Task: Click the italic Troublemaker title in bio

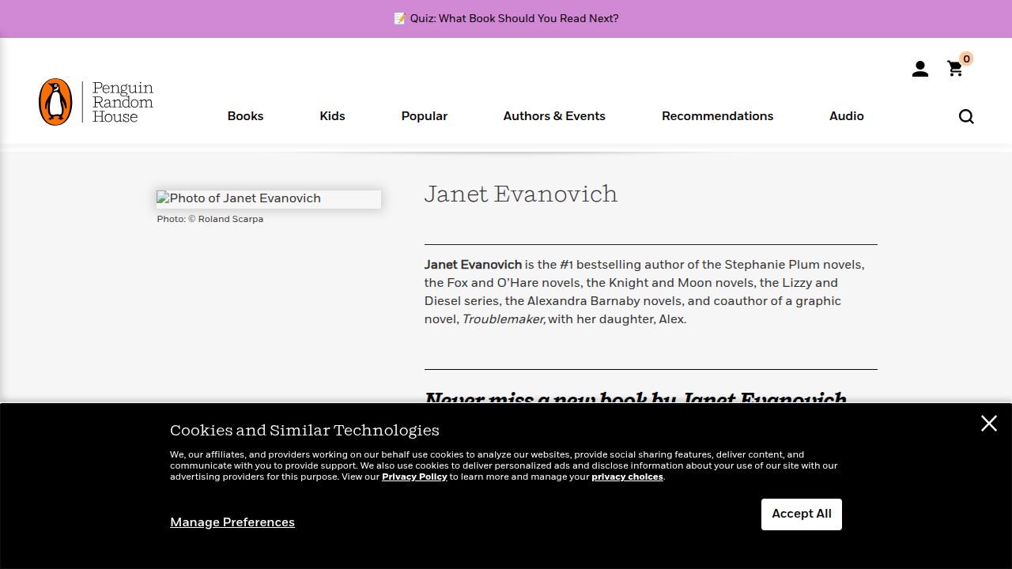Action: [504, 319]
